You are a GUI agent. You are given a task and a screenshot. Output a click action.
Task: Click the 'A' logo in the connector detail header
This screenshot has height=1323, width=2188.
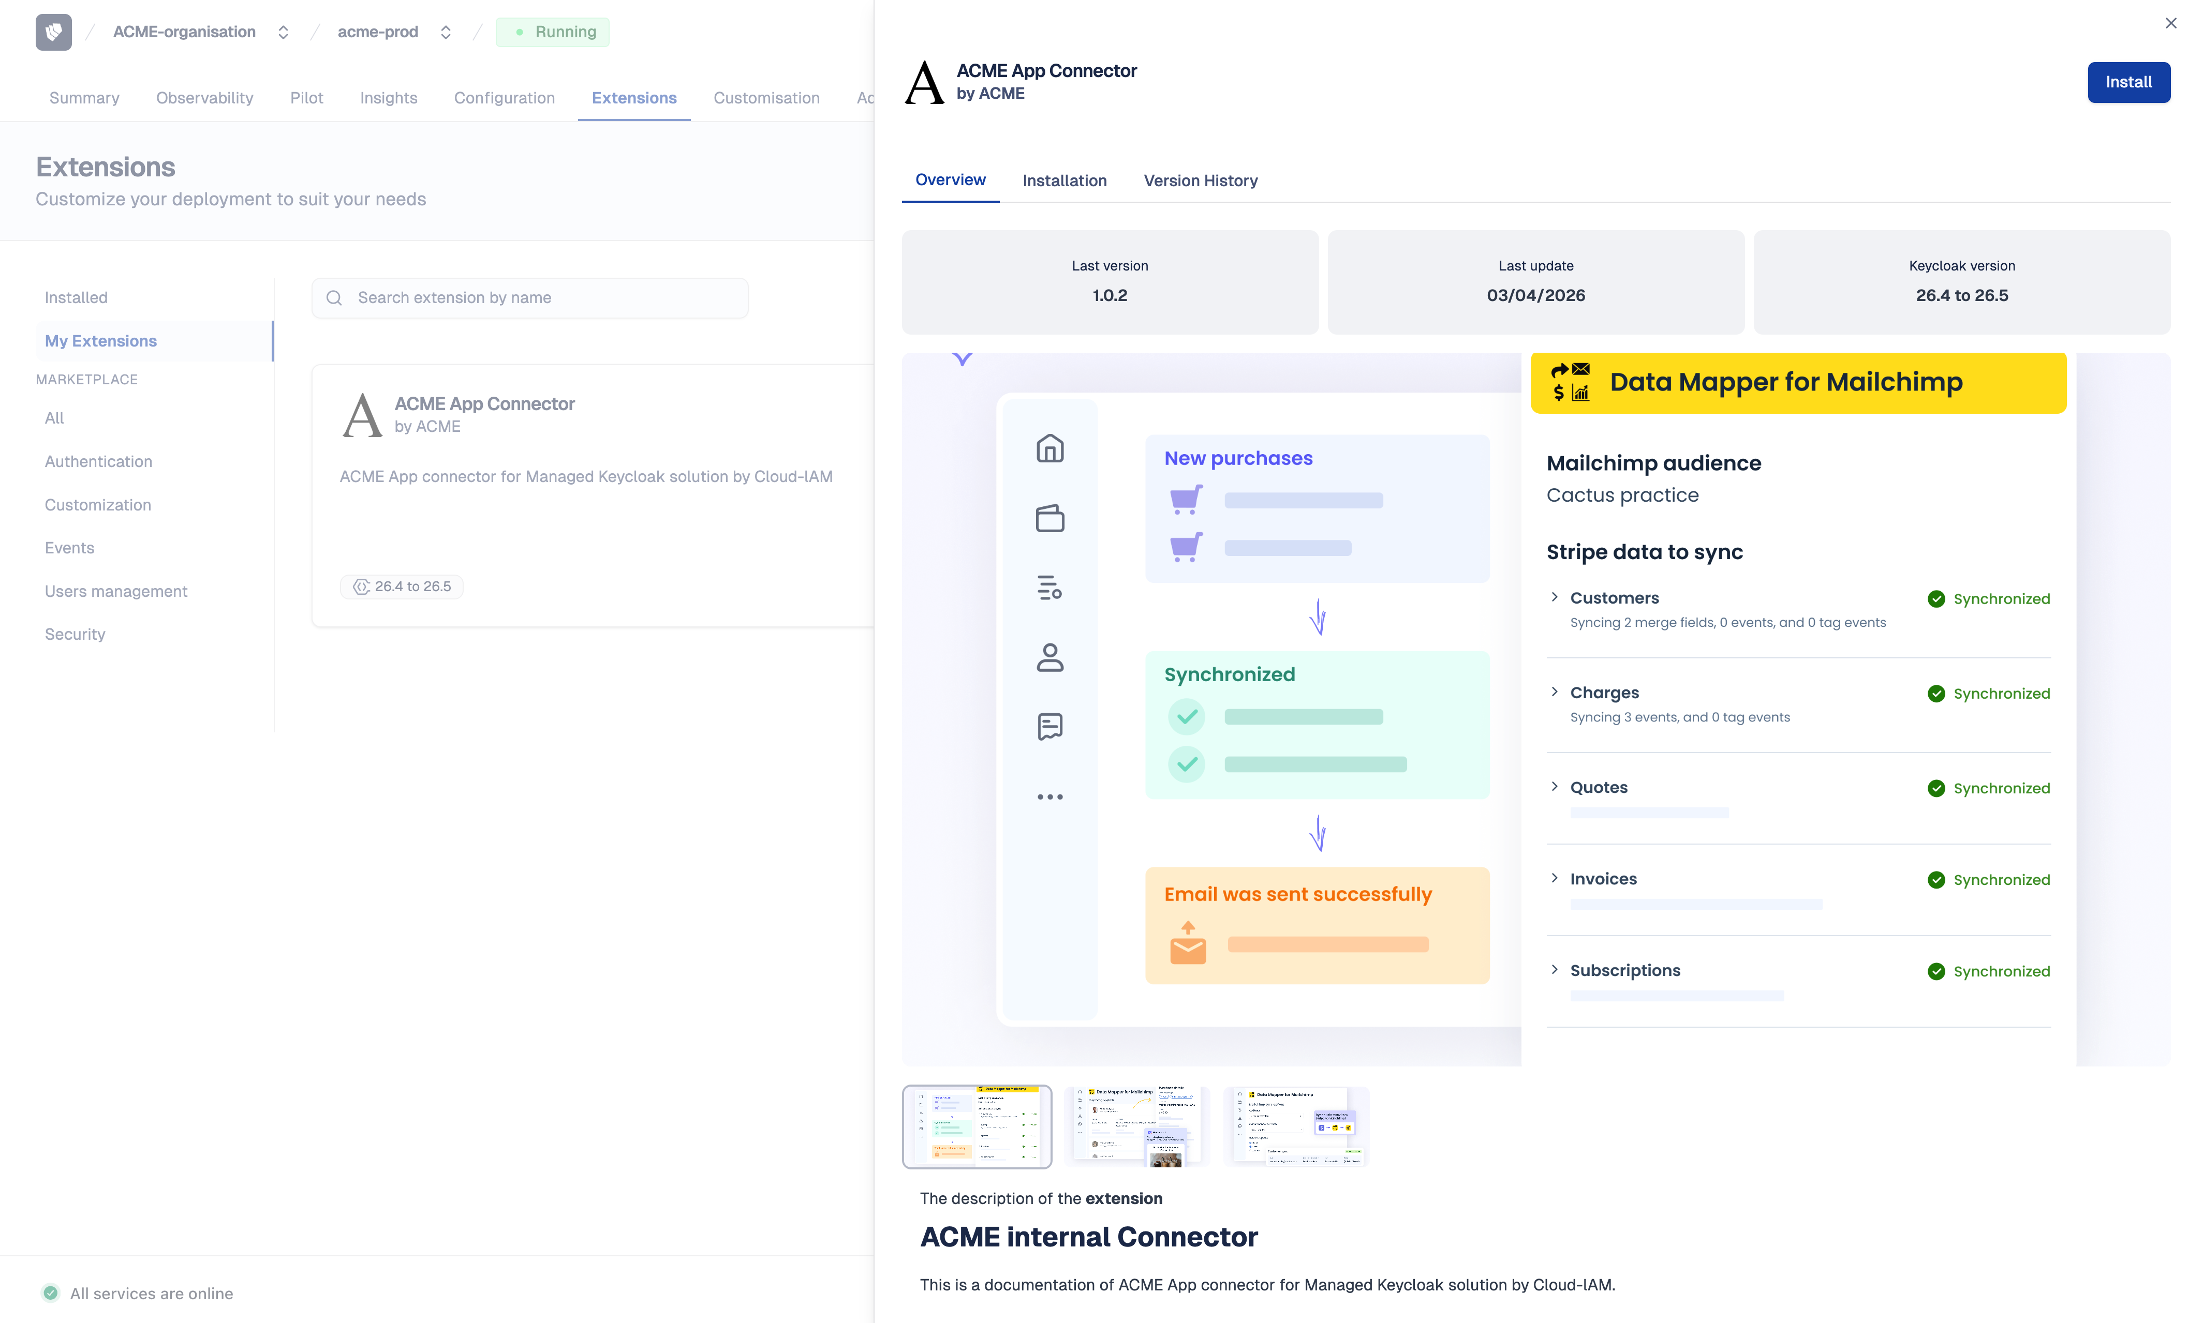(x=924, y=82)
